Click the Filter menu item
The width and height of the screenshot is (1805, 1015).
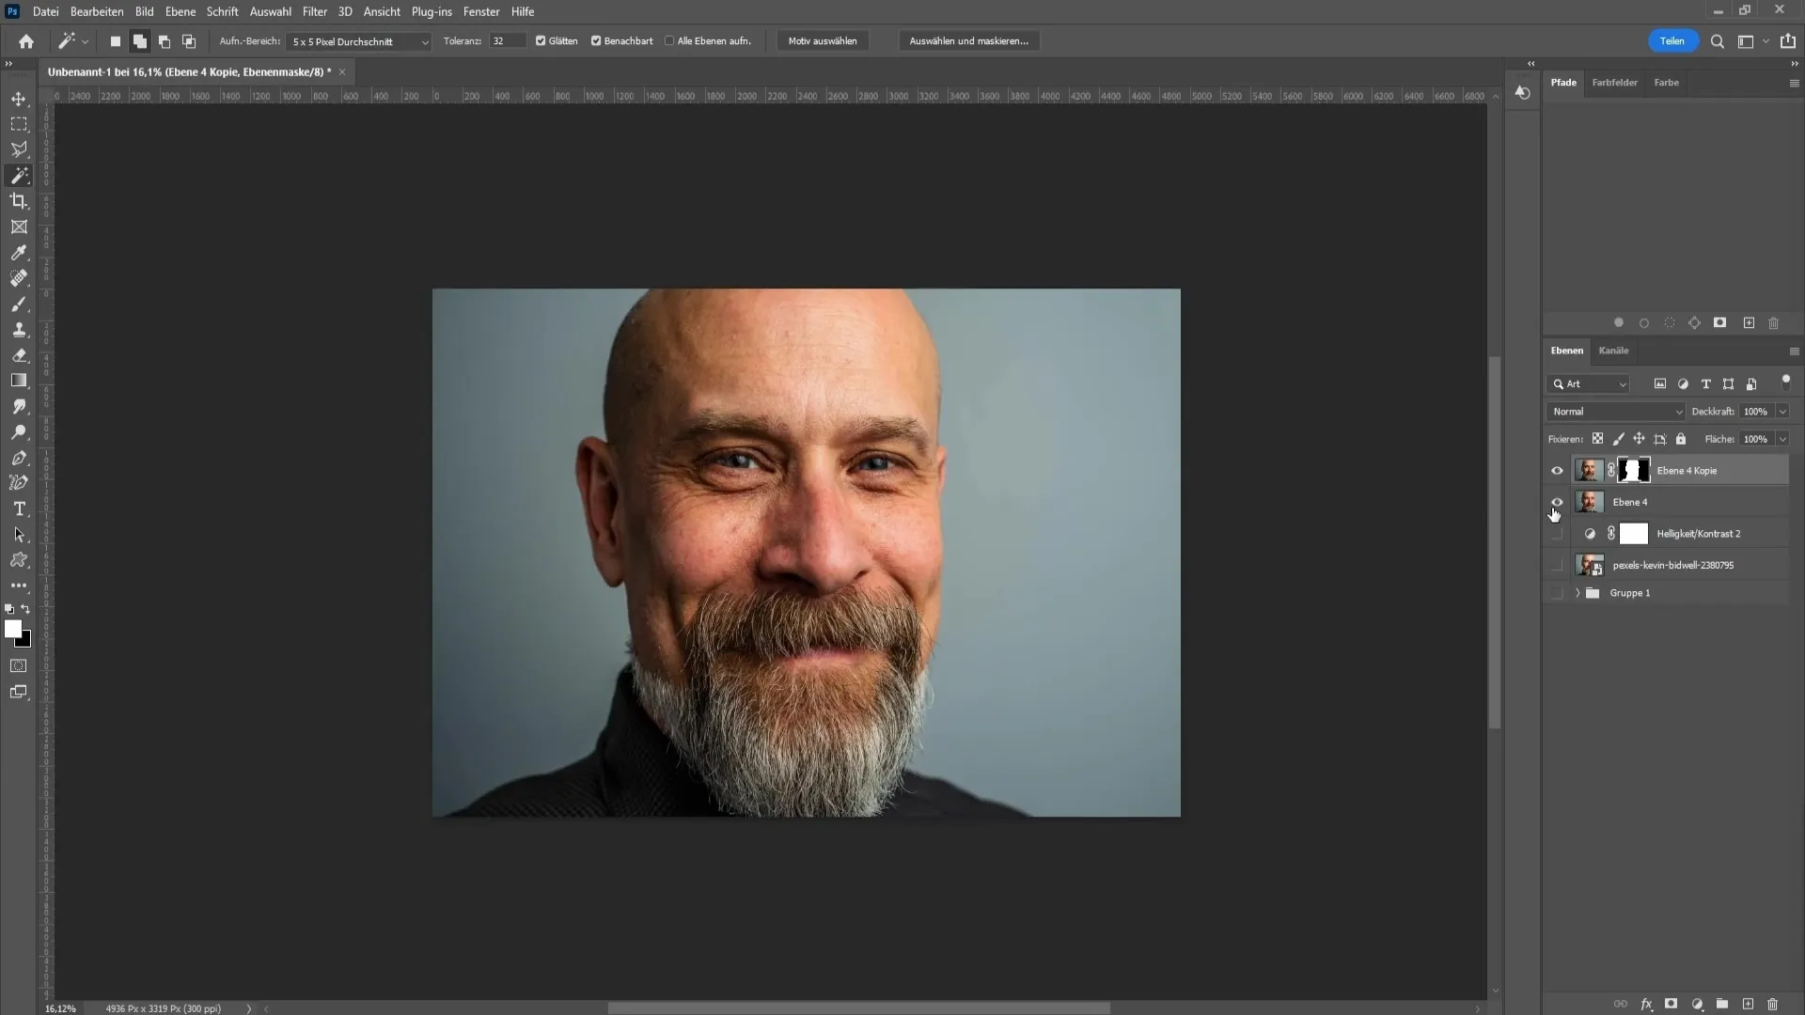pos(315,11)
